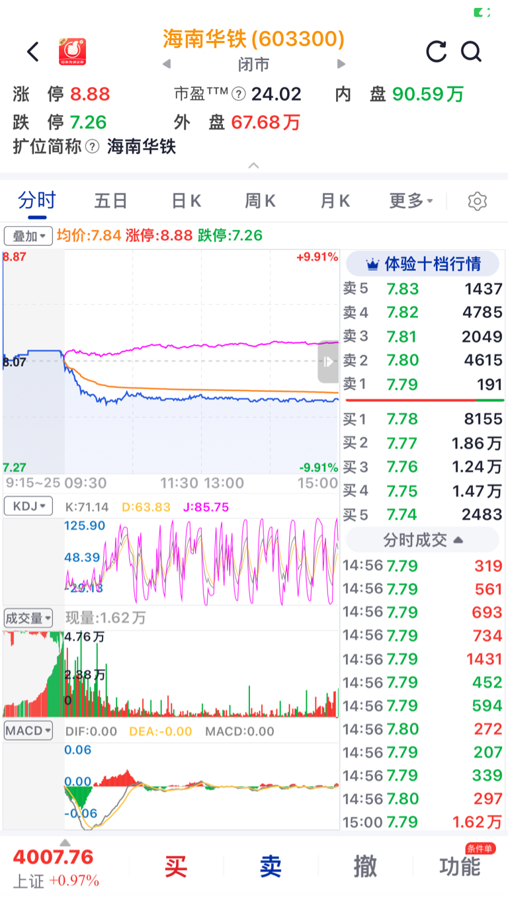Tap the 涨停 8.88 price value
Image resolution: width=508 pixels, height=903 pixels.
[x=91, y=95]
